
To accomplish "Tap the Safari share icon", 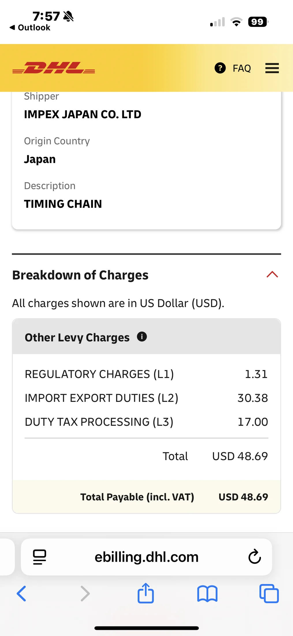I will pyautogui.click(x=146, y=593).
